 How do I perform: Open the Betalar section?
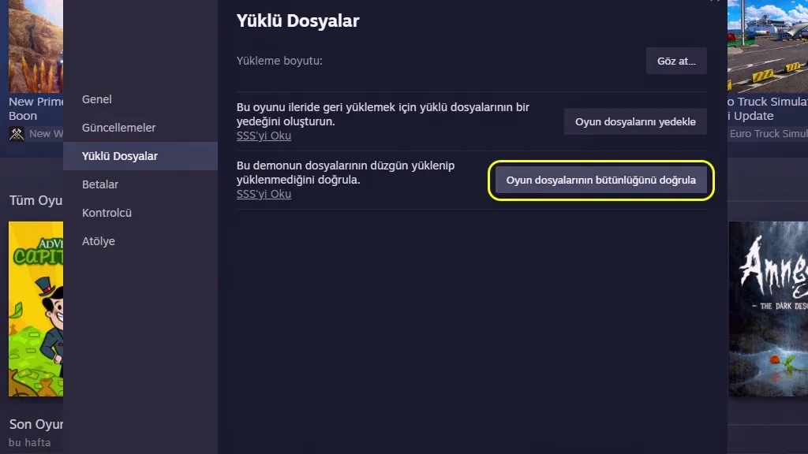point(140,184)
